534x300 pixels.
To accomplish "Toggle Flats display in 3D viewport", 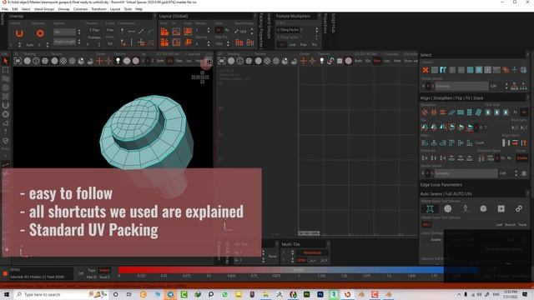I will click(179, 61).
